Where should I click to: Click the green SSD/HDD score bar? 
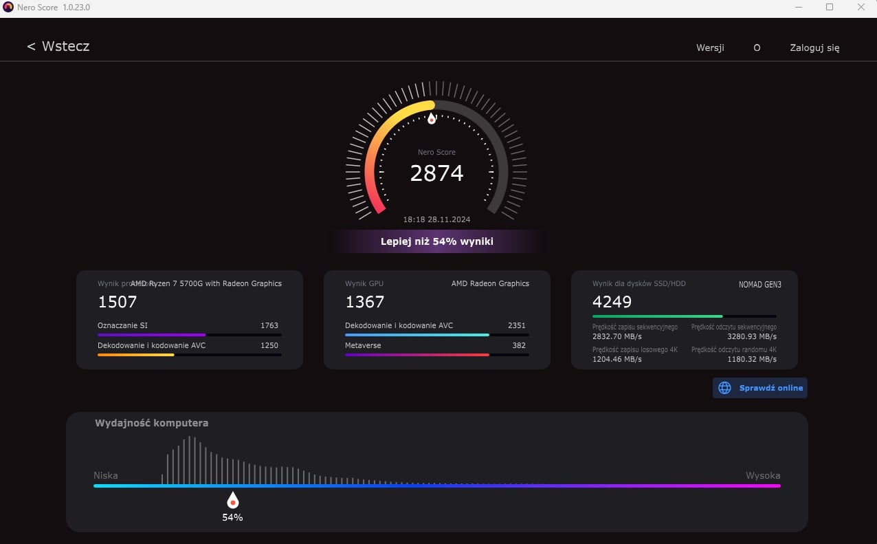click(685, 316)
